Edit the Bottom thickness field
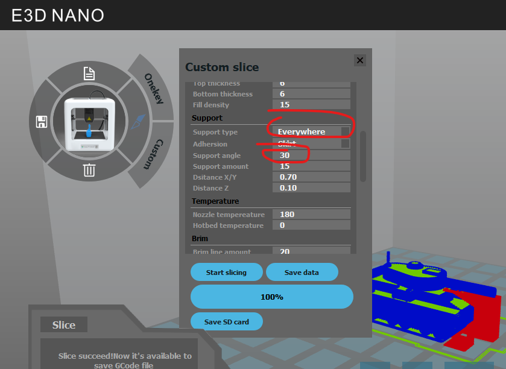Screen dimensions: 506x369 click(311, 94)
